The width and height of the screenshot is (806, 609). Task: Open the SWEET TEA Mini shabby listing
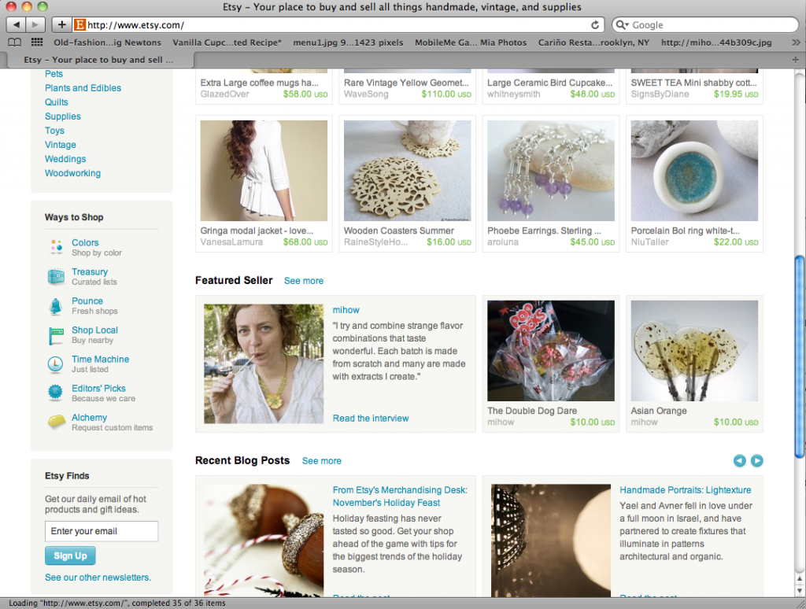[x=694, y=83]
